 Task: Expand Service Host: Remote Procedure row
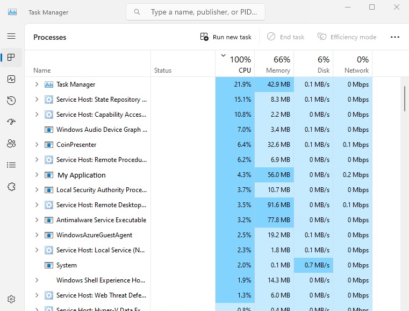tap(37, 160)
